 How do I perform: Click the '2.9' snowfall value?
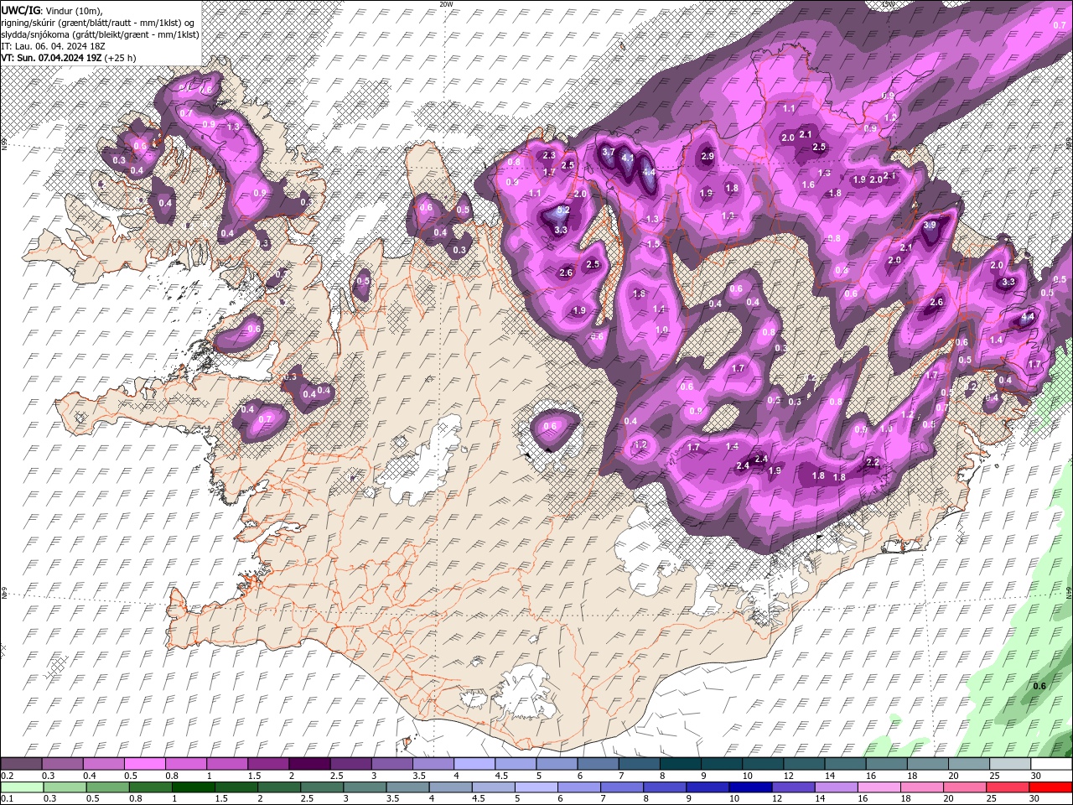point(708,156)
